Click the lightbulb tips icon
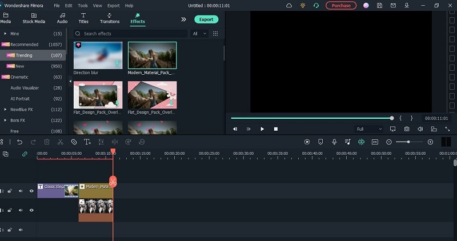 [303, 6]
